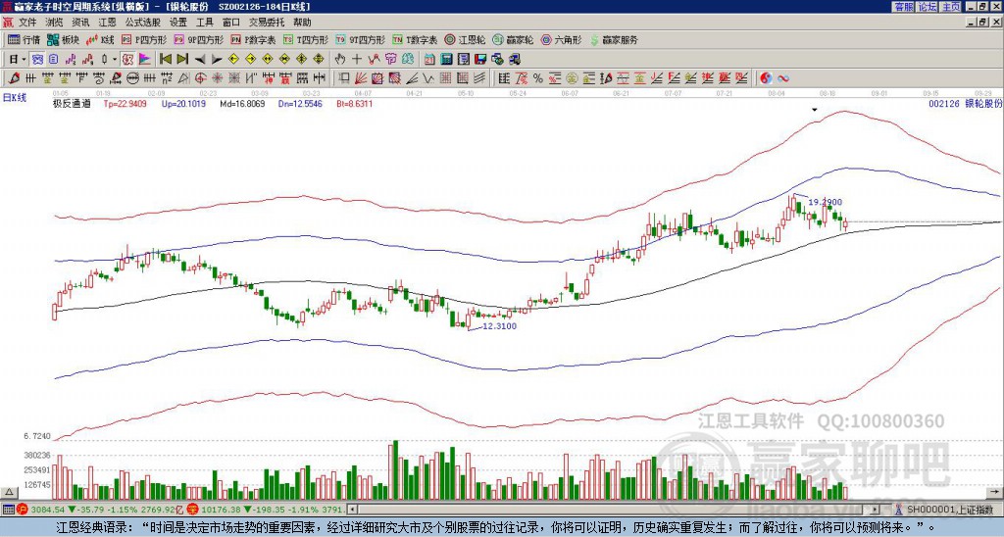The image size is (1004, 537).
Task: Click the up-triangle button beside volume panel
Action: [x=9, y=493]
